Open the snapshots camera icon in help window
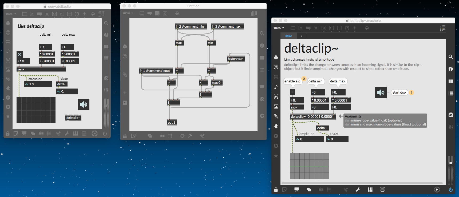 (450, 115)
